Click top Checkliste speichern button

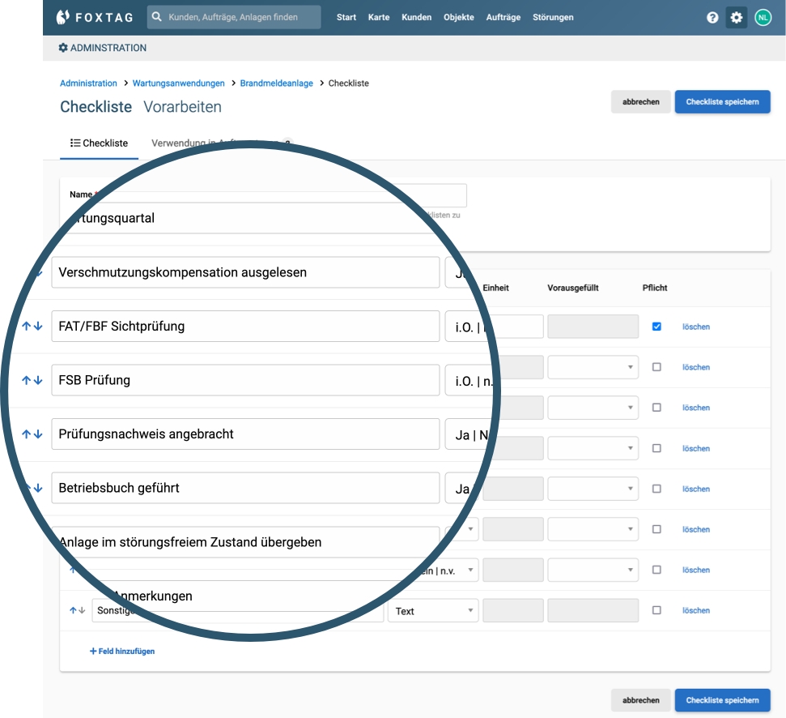tap(722, 102)
